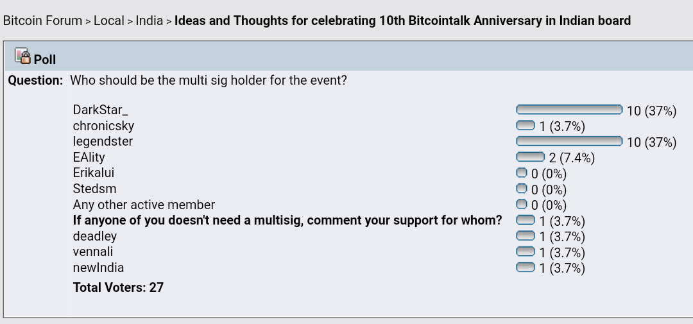Click the Erikalui zero-vote bar
The image size is (693, 324).
pyautogui.click(x=522, y=173)
